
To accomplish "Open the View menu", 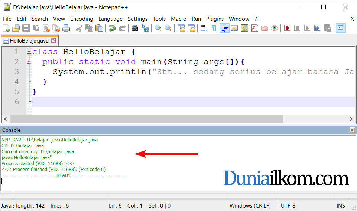I will [x=59, y=19].
